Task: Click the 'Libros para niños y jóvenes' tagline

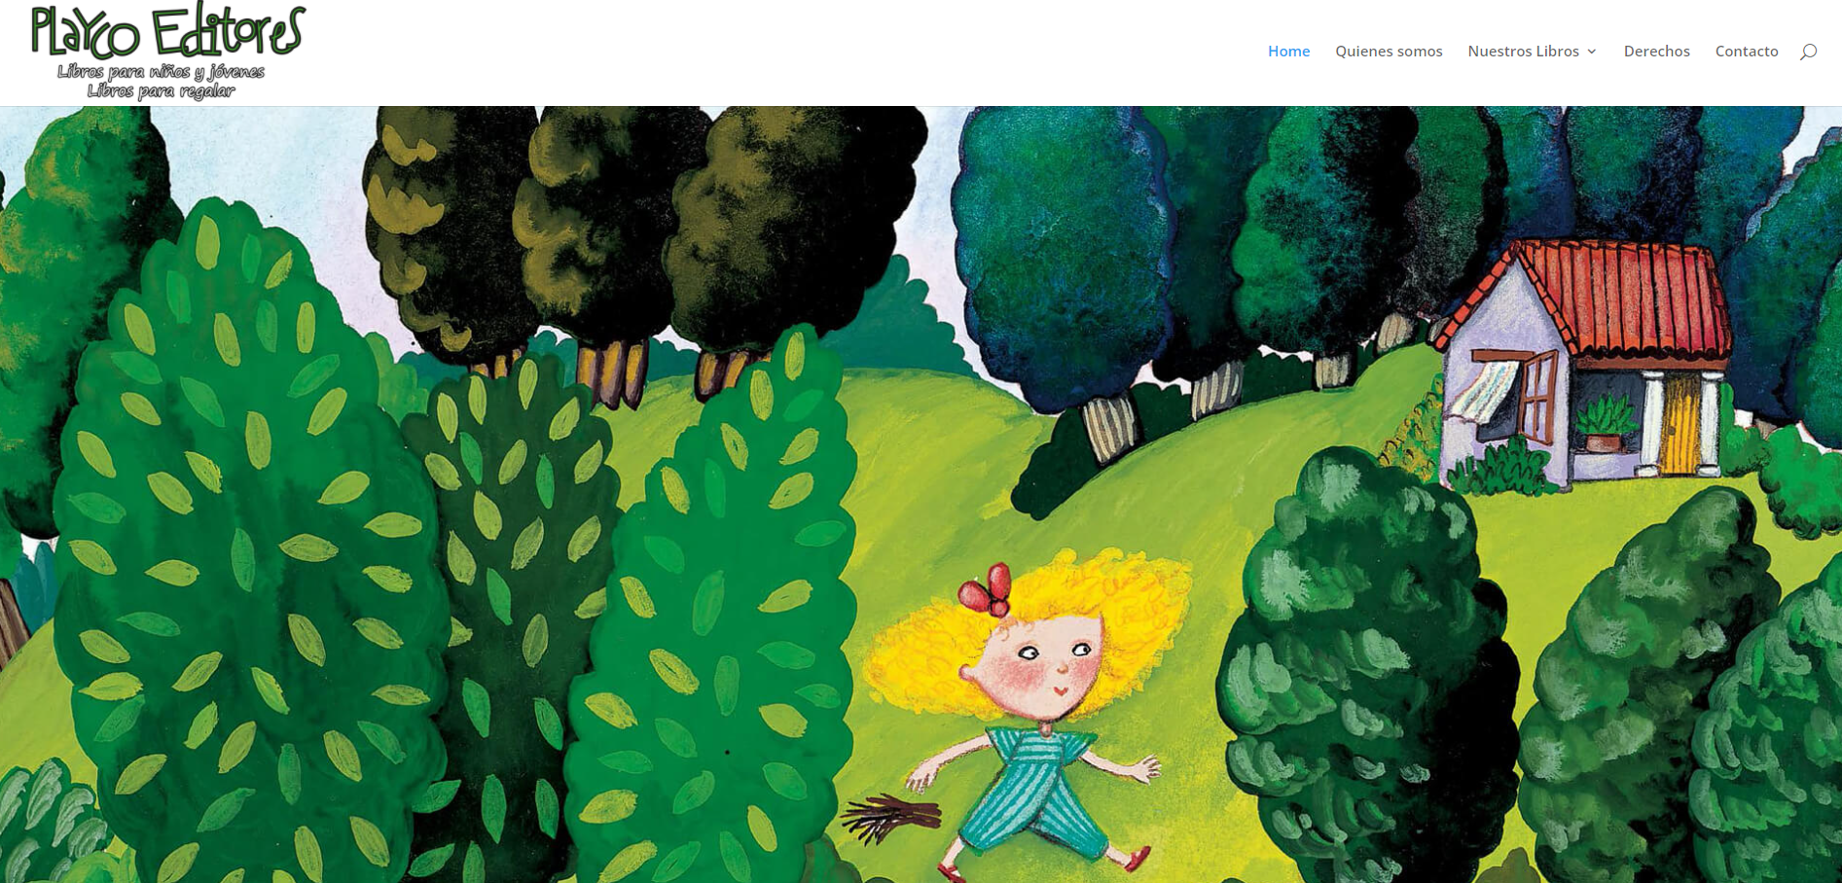Action: (161, 72)
